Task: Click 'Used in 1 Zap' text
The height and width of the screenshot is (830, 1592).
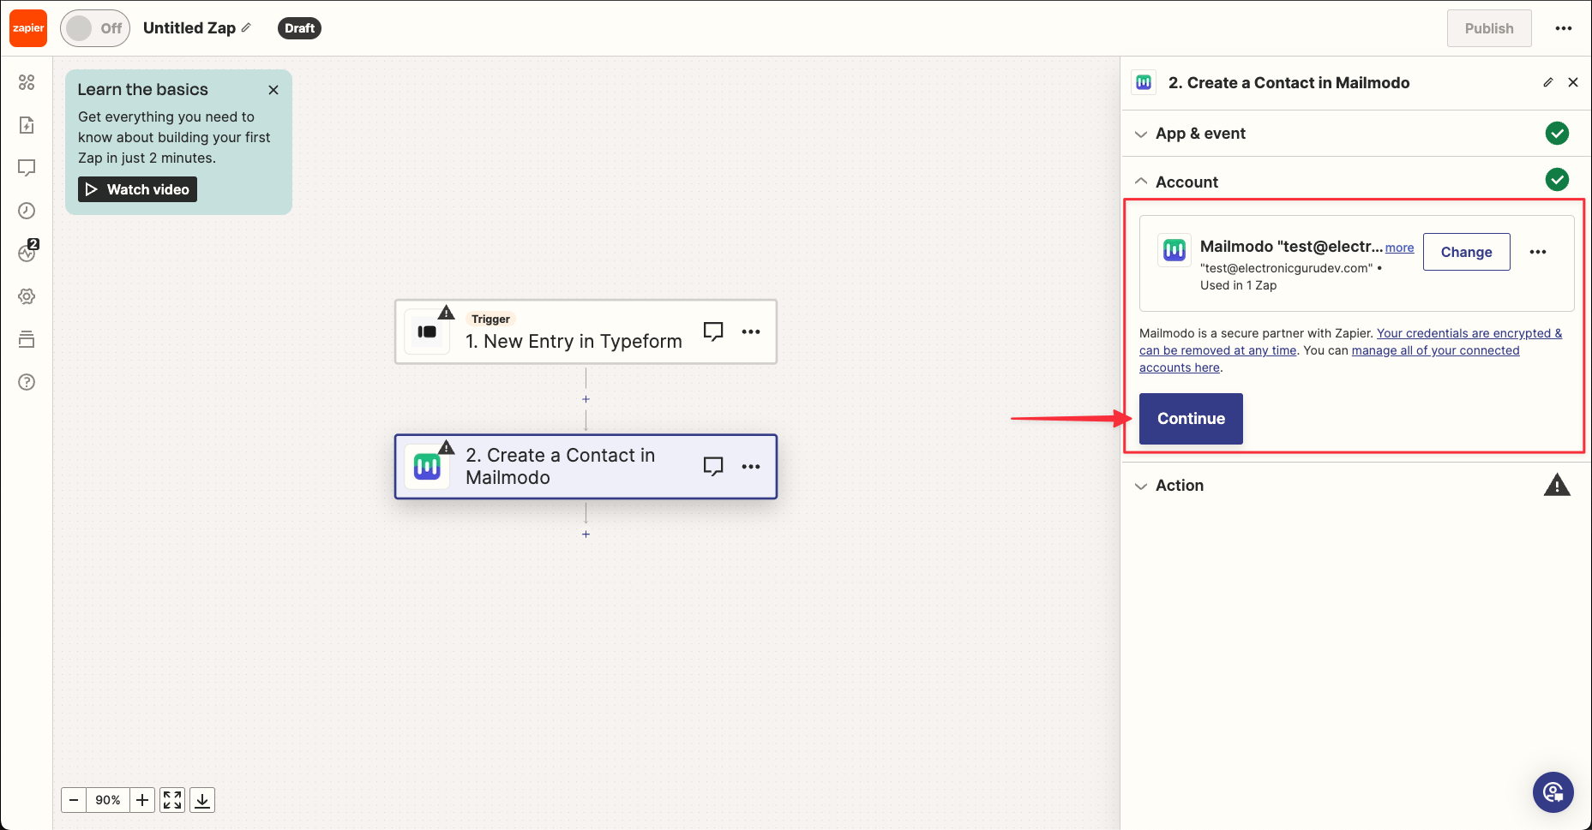Action: (1238, 285)
